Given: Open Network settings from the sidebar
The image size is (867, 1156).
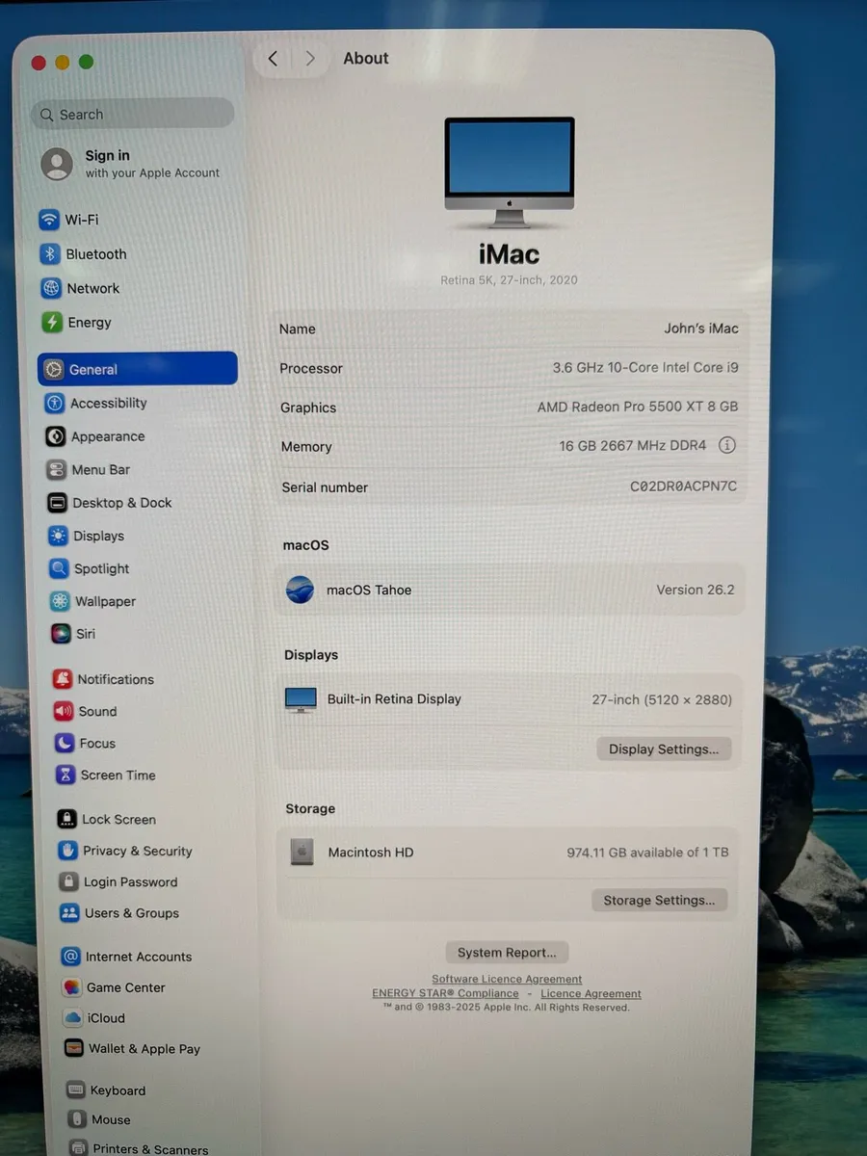Looking at the screenshot, I should point(50,288).
